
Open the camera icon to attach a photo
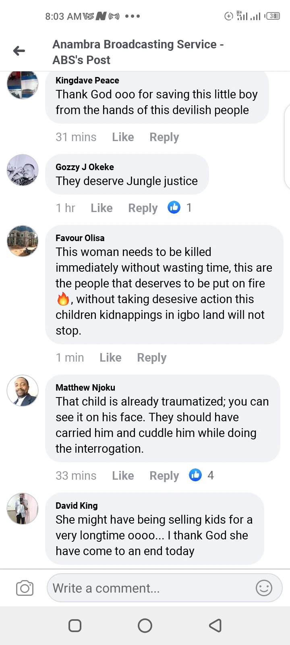coord(25,588)
